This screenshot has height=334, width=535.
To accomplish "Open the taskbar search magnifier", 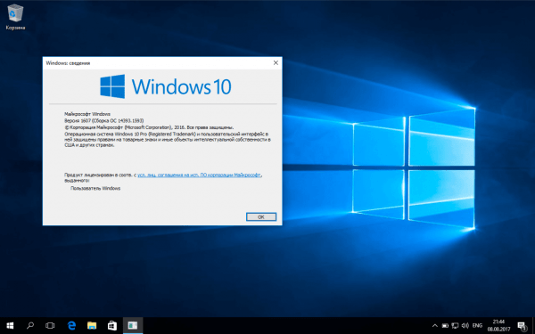I will pos(30,325).
